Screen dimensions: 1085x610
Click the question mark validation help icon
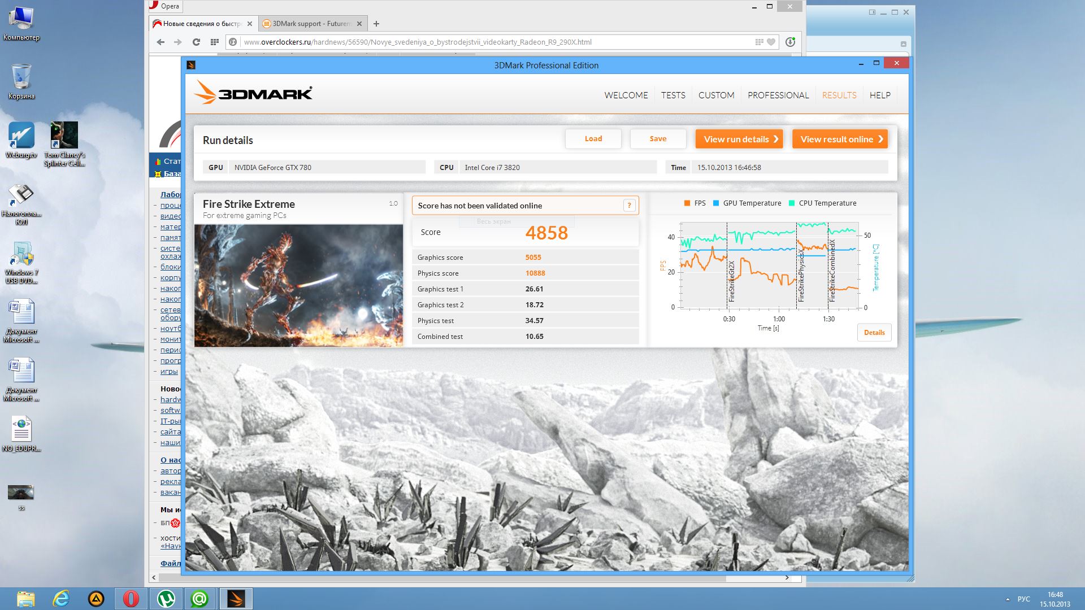click(x=629, y=206)
